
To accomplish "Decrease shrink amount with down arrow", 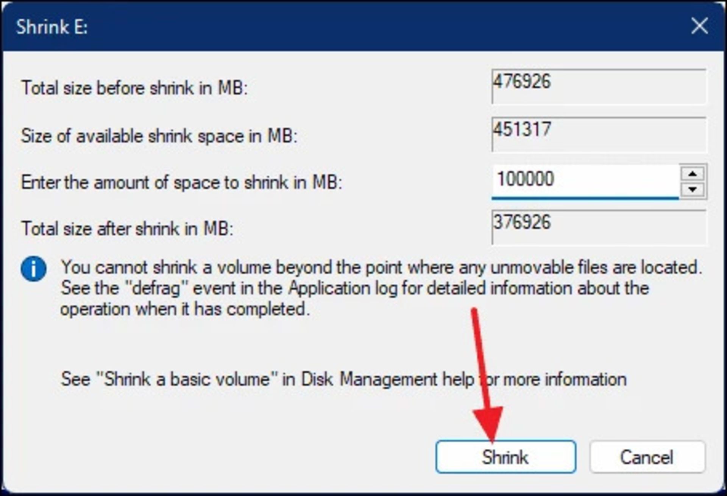I will (x=693, y=189).
